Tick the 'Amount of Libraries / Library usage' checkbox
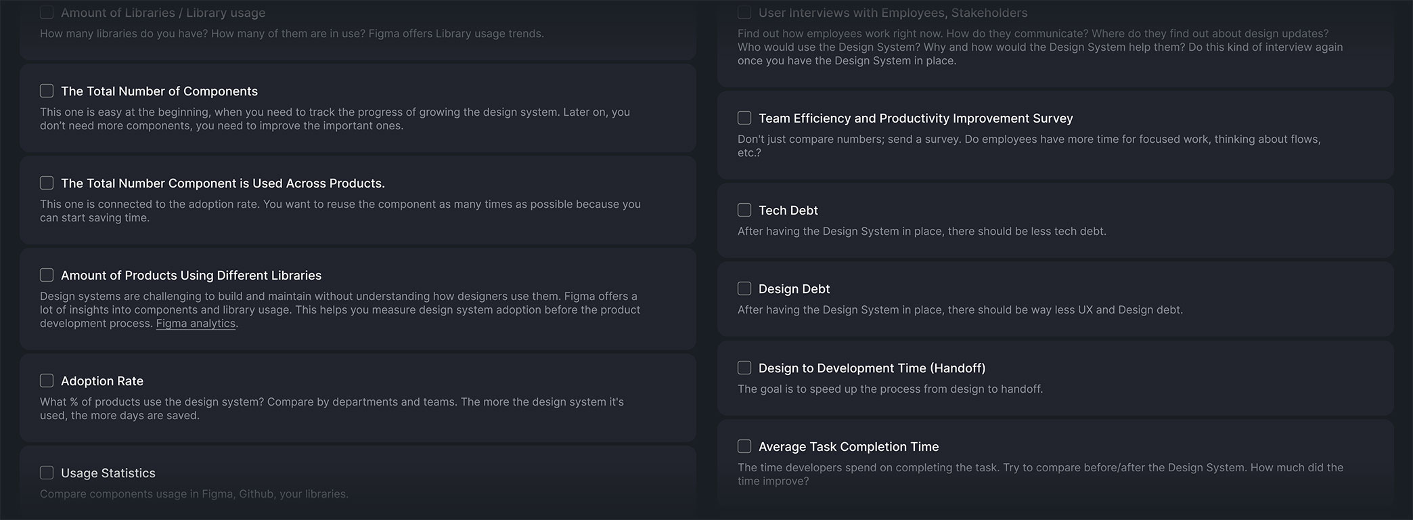 pos(47,12)
